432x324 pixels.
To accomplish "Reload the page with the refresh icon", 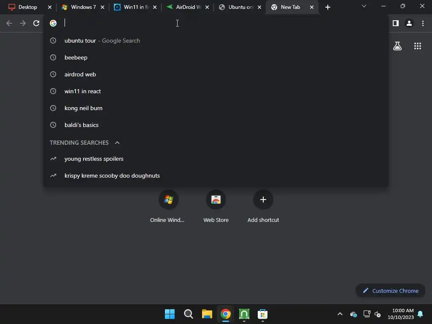I will pos(36,23).
